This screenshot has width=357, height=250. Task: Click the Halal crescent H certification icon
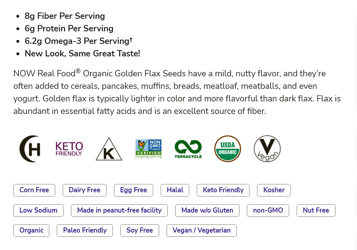point(30,149)
